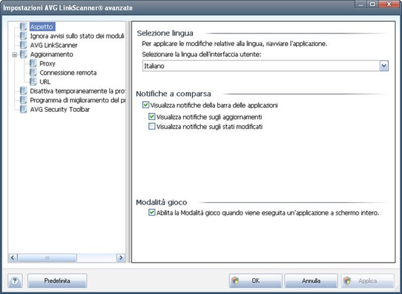Click the URL item icon
Screen dimensions: 402x294
(33, 82)
